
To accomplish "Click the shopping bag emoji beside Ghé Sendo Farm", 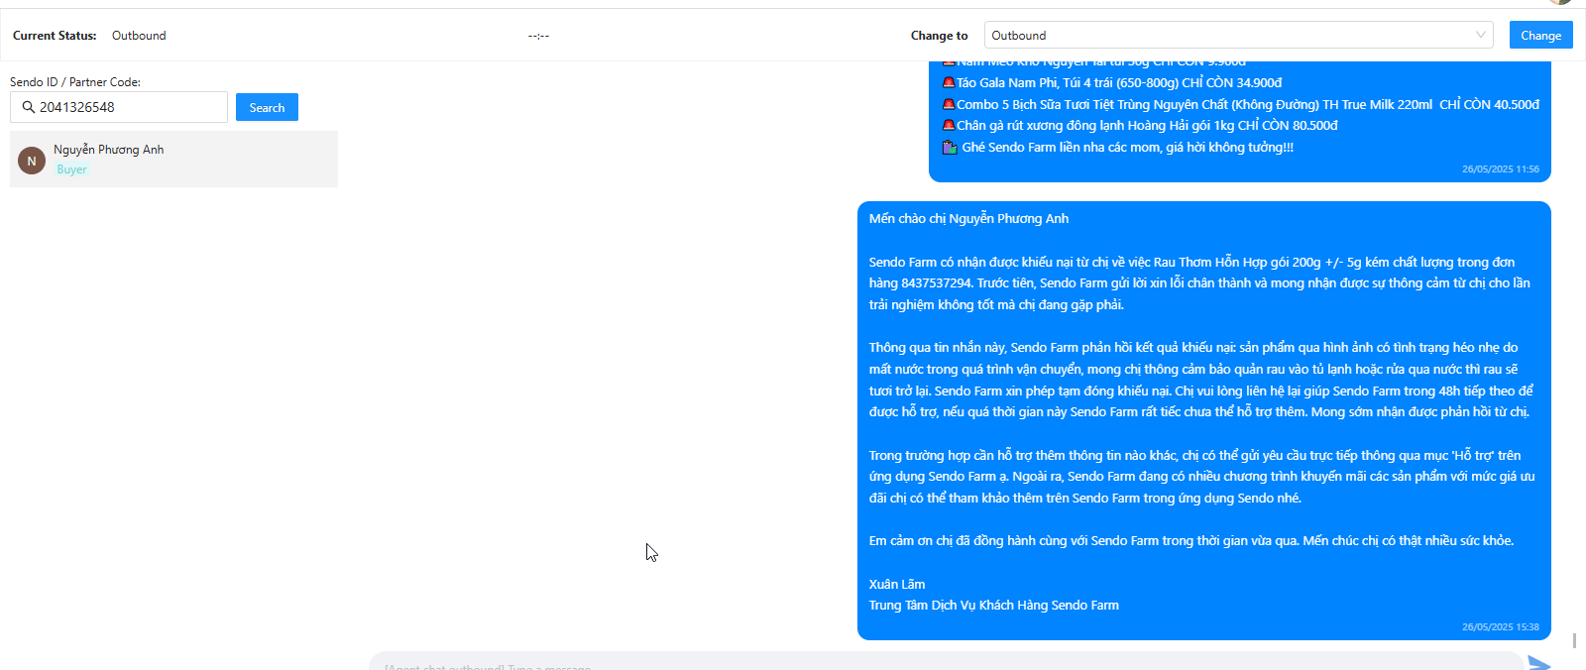I will point(950,148).
